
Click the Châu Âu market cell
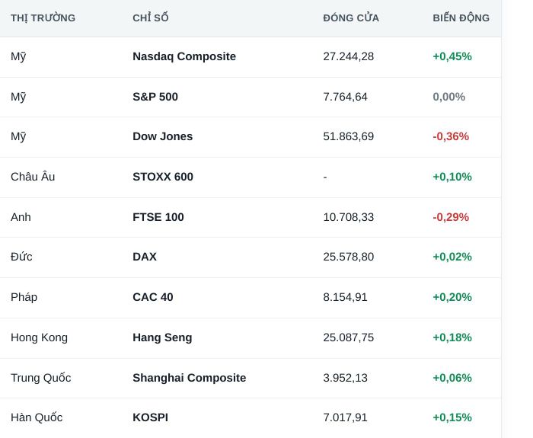[33, 177]
